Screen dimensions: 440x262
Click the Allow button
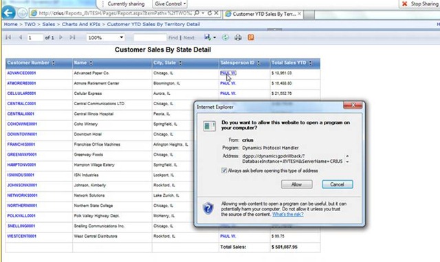(x=296, y=184)
